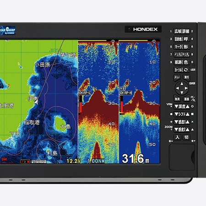Click the マーク mark key
This screenshot has height=206, width=206.
click(178, 47)
